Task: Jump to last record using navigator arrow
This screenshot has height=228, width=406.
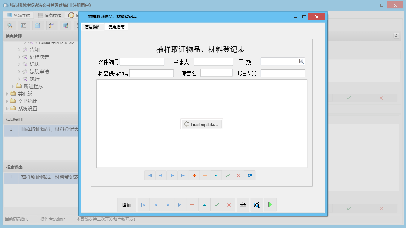Action: 183,175
